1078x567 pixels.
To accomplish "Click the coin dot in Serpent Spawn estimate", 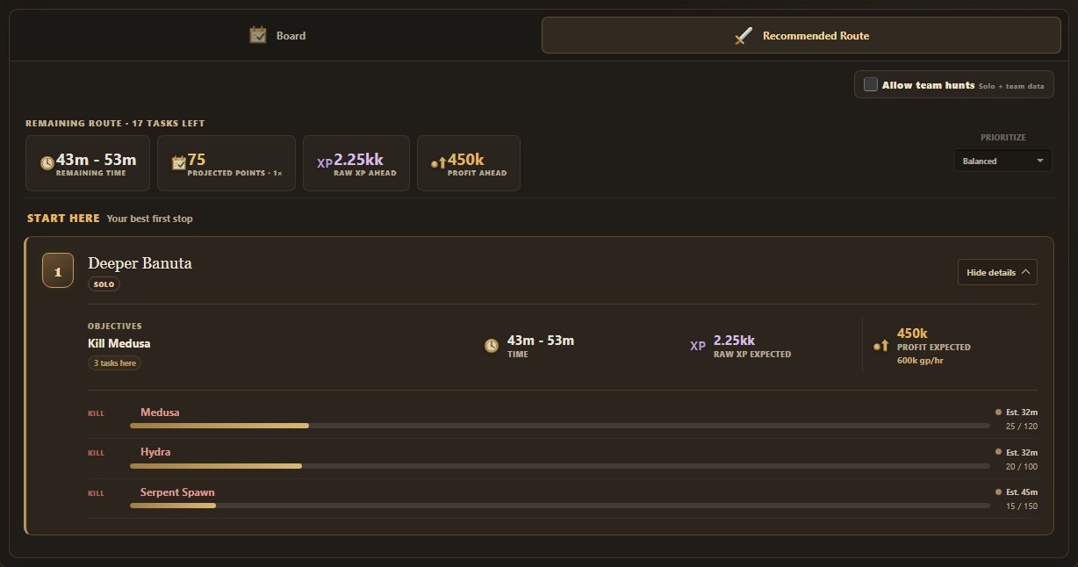I will [x=998, y=492].
